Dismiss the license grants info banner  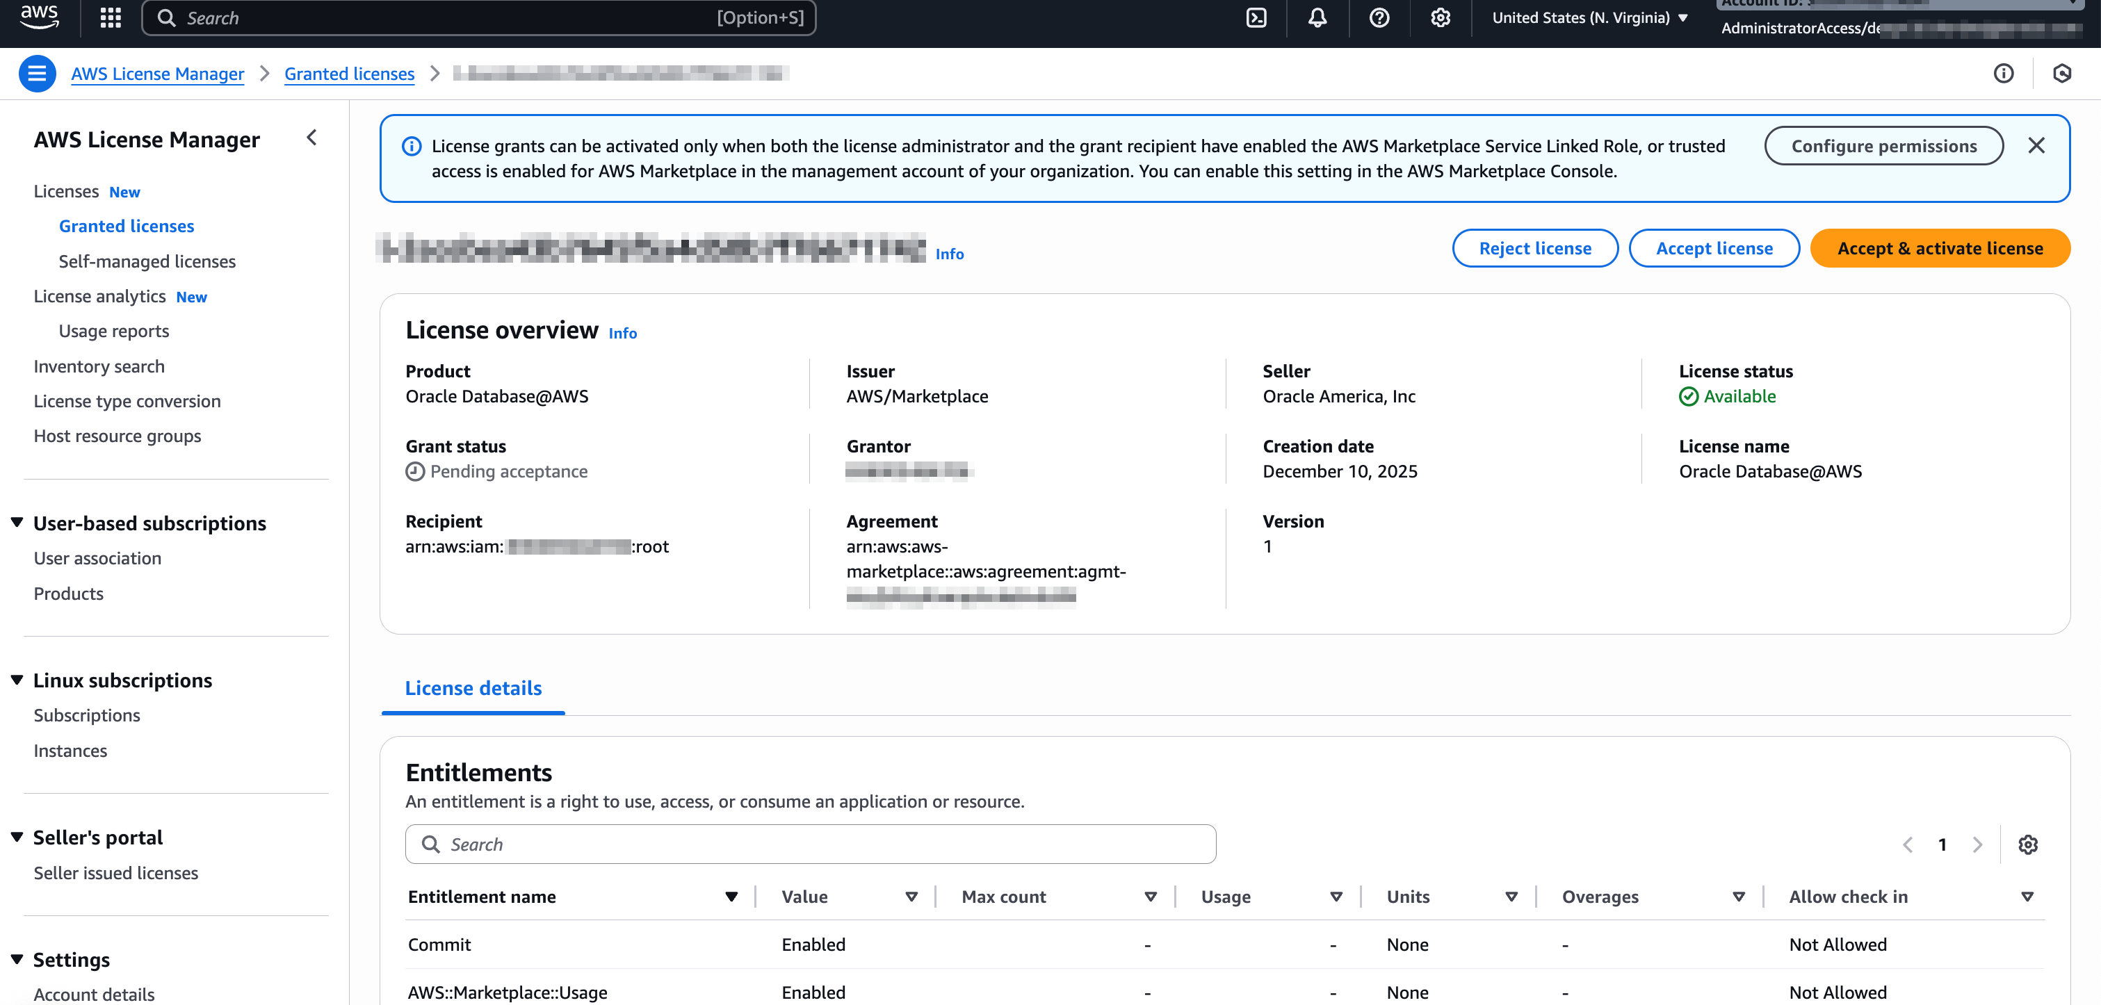click(2036, 145)
